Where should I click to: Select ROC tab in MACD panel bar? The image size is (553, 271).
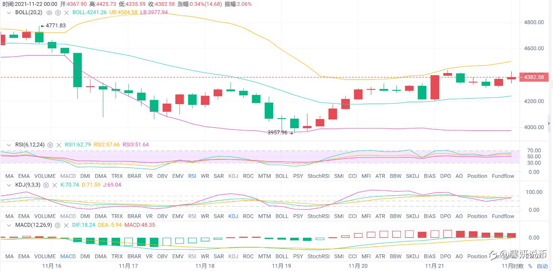(248, 256)
